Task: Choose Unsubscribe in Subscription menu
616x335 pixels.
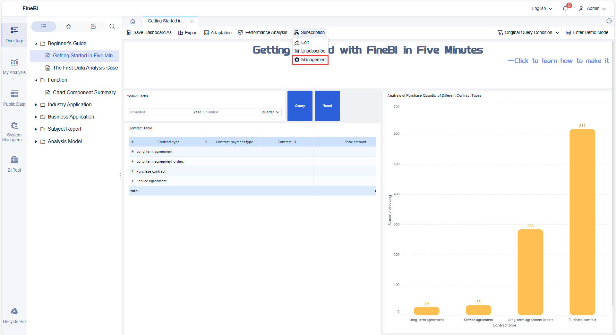Action: 310,51
